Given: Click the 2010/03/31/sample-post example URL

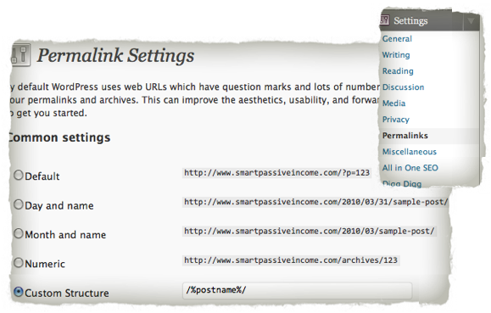Looking at the screenshot, I should (x=316, y=202).
